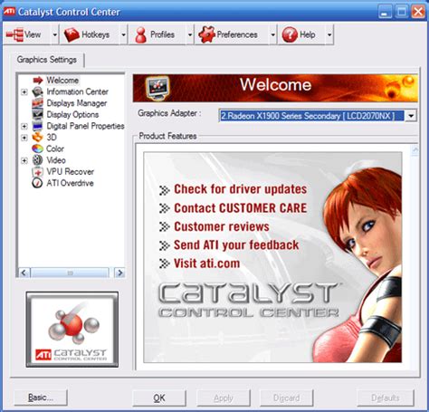Click the Information Center tree icon

click(x=37, y=91)
